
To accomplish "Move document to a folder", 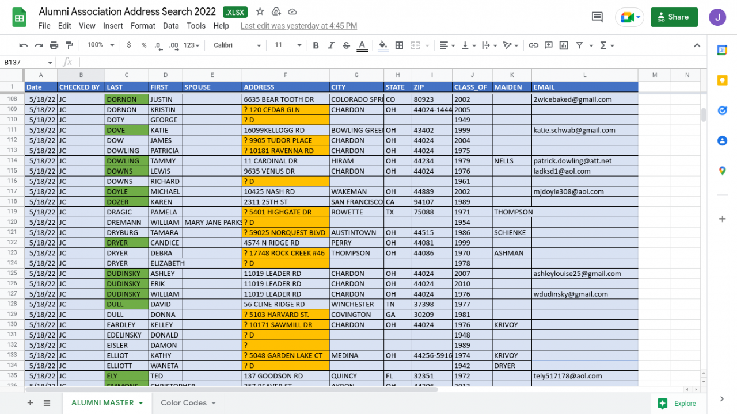I will tap(276, 11).
